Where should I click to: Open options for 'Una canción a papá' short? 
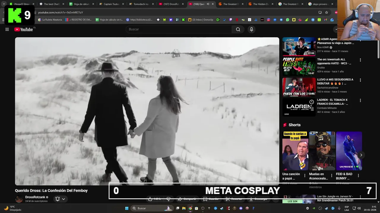[305, 175]
